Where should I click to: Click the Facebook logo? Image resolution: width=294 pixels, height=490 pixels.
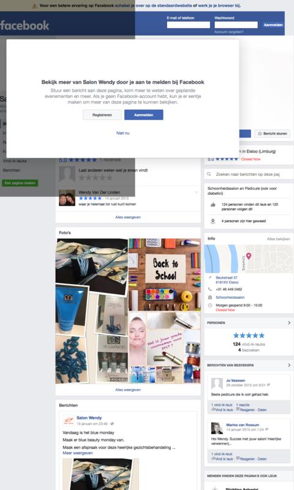pyautogui.click(x=24, y=25)
